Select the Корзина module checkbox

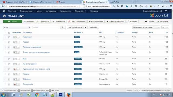tap(9, 74)
